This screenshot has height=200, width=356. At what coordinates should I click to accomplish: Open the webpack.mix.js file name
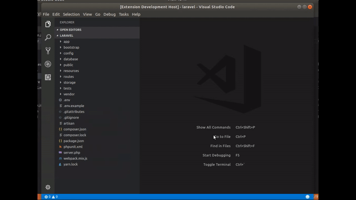point(75,159)
